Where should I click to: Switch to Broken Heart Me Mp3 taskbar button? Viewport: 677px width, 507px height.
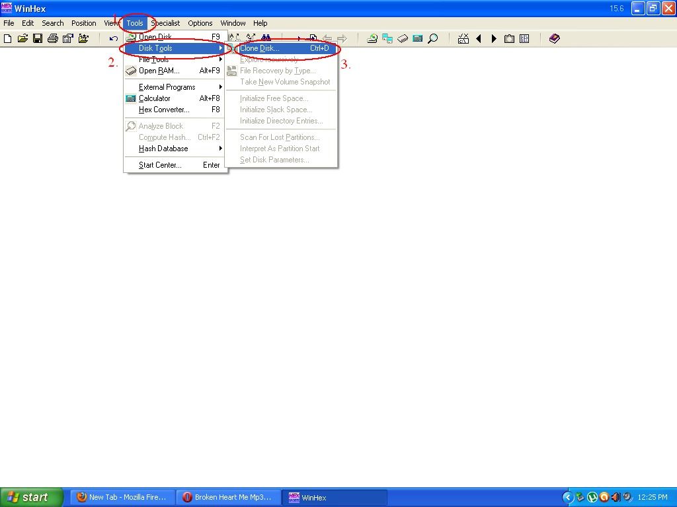click(x=229, y=498)
